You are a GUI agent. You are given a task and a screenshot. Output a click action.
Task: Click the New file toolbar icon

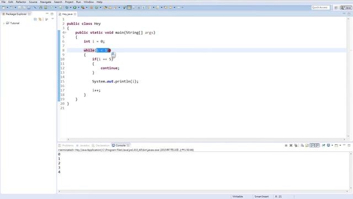tap(4, 7)
